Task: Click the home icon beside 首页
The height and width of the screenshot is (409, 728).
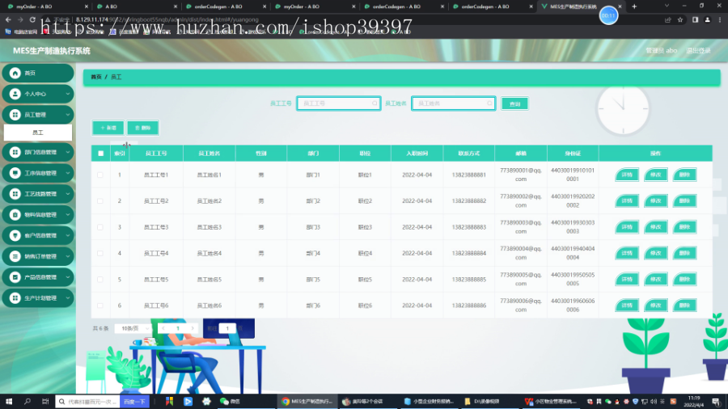Action: pyautogui.click(x=15, y=74)
